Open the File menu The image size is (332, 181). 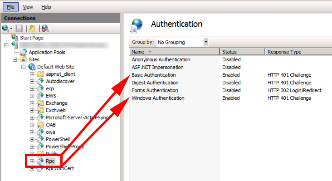(10, 7)
